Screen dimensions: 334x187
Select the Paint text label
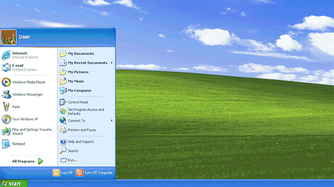pos(16,106)
